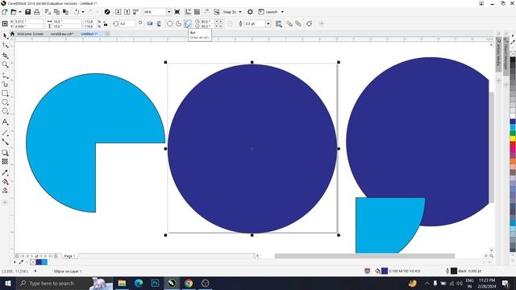
Task: Click the cyan swatch in document palette
Action: pos(44,262)
